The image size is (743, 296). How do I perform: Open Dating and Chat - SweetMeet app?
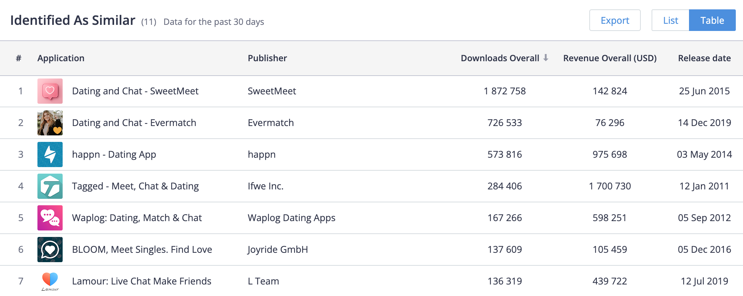click(x=135, y=91)
